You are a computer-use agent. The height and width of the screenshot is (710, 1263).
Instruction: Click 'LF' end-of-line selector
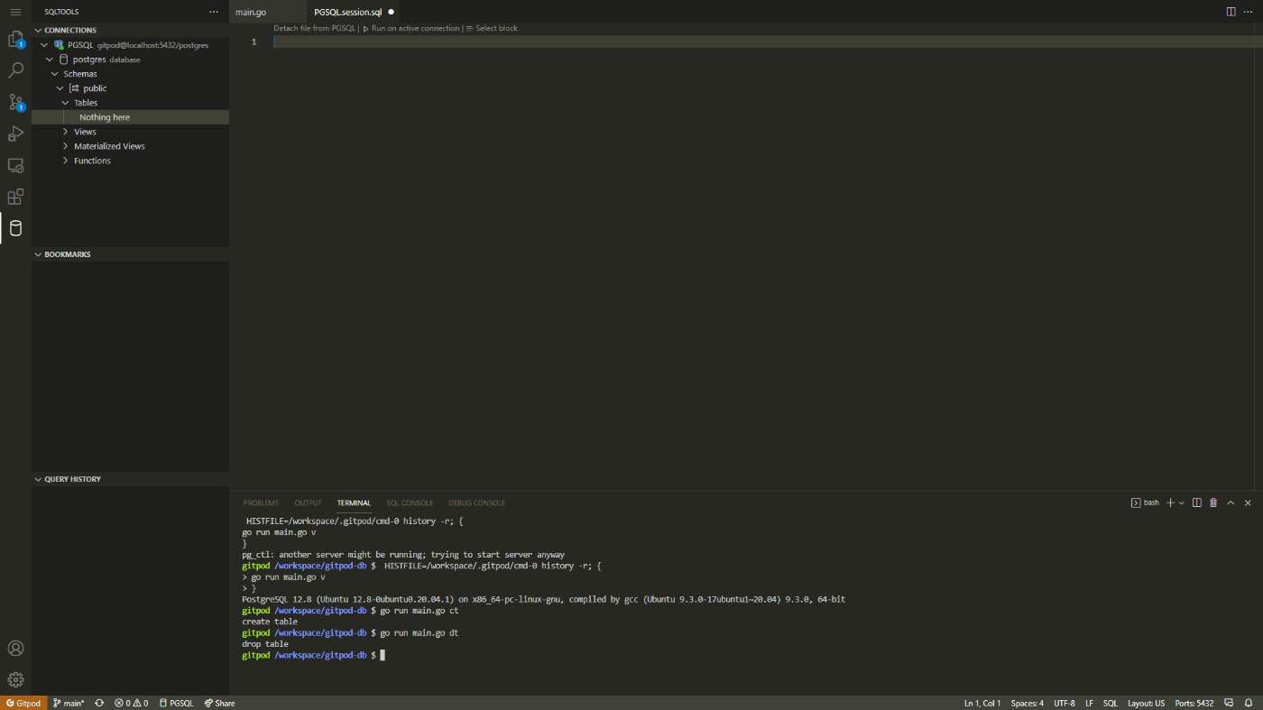point(1089,703)
